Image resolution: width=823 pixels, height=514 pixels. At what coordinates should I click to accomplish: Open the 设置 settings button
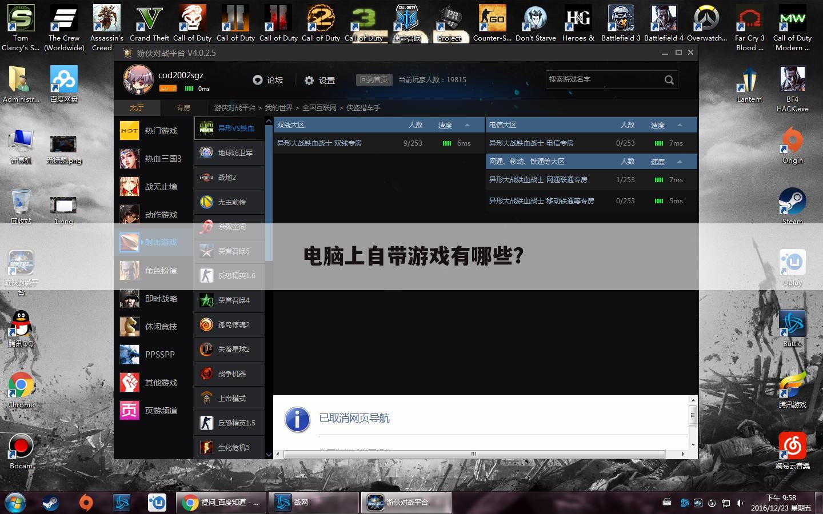click(319, 81)
